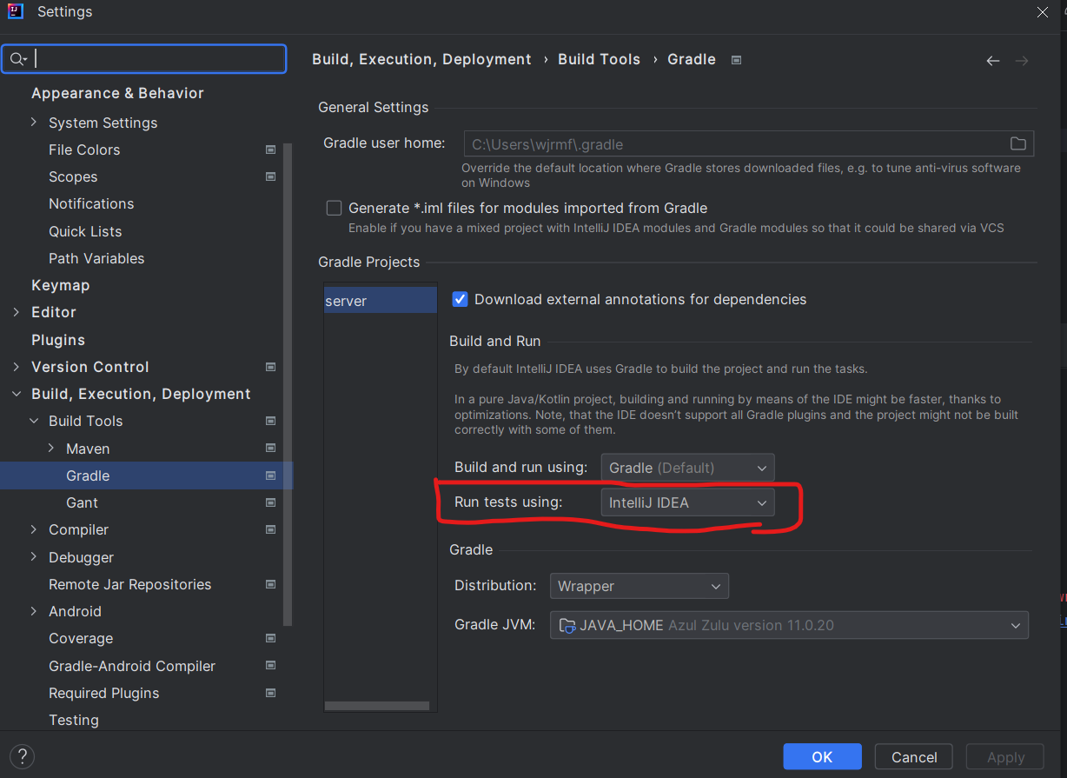1067x778 pixels.
Task: Click the project settings icon beside Gradle-Android Compiler
Action: click(x=270, y=666)
